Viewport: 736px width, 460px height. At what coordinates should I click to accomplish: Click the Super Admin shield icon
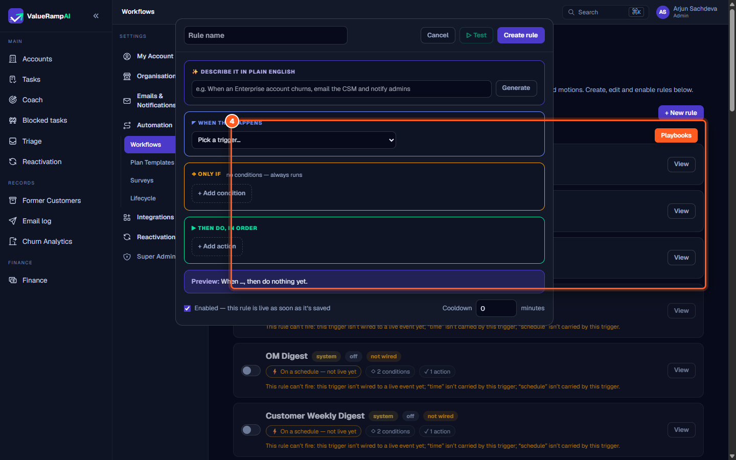click(x=127, y=257)
